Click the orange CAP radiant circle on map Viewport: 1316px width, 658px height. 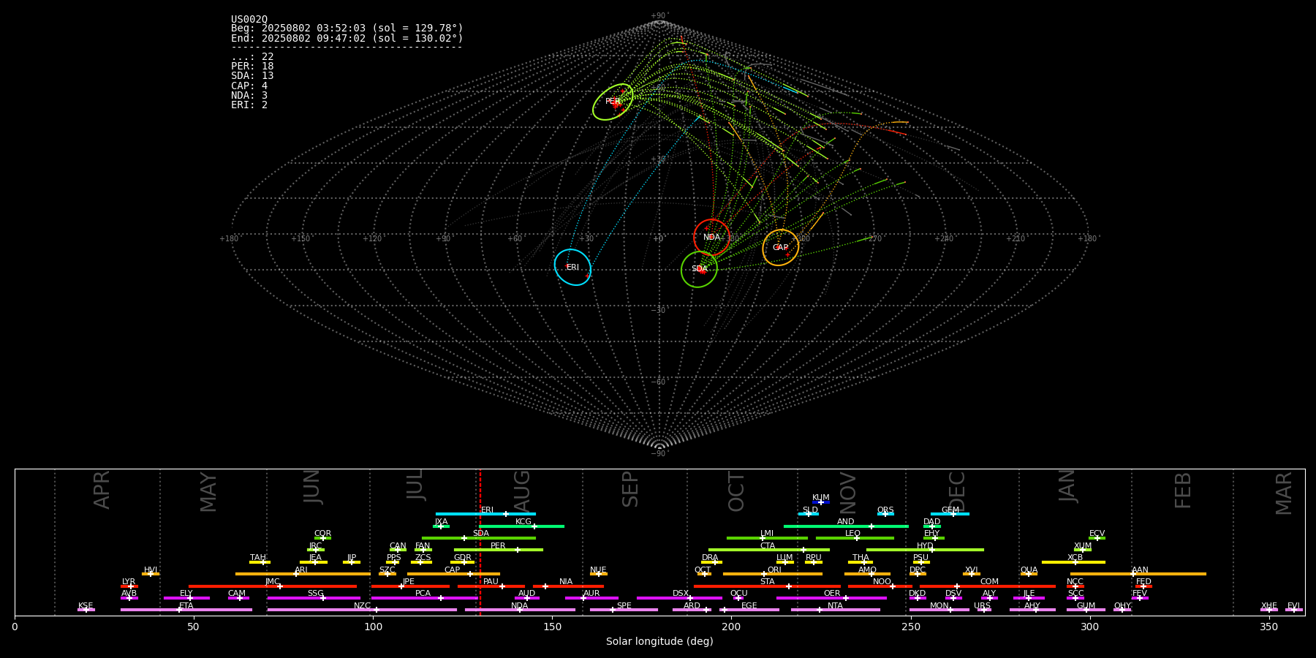point(781,247)
